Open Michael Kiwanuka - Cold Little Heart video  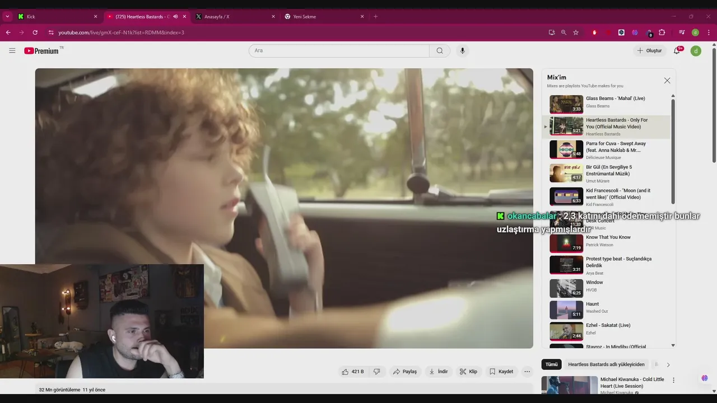point(632,382)
